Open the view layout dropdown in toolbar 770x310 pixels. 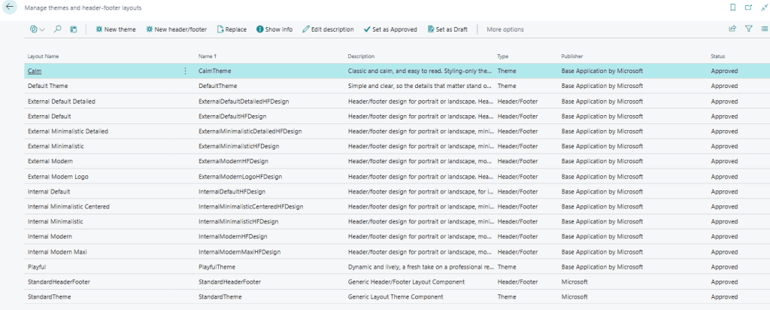pyautogui.click(x=38, y=29)
